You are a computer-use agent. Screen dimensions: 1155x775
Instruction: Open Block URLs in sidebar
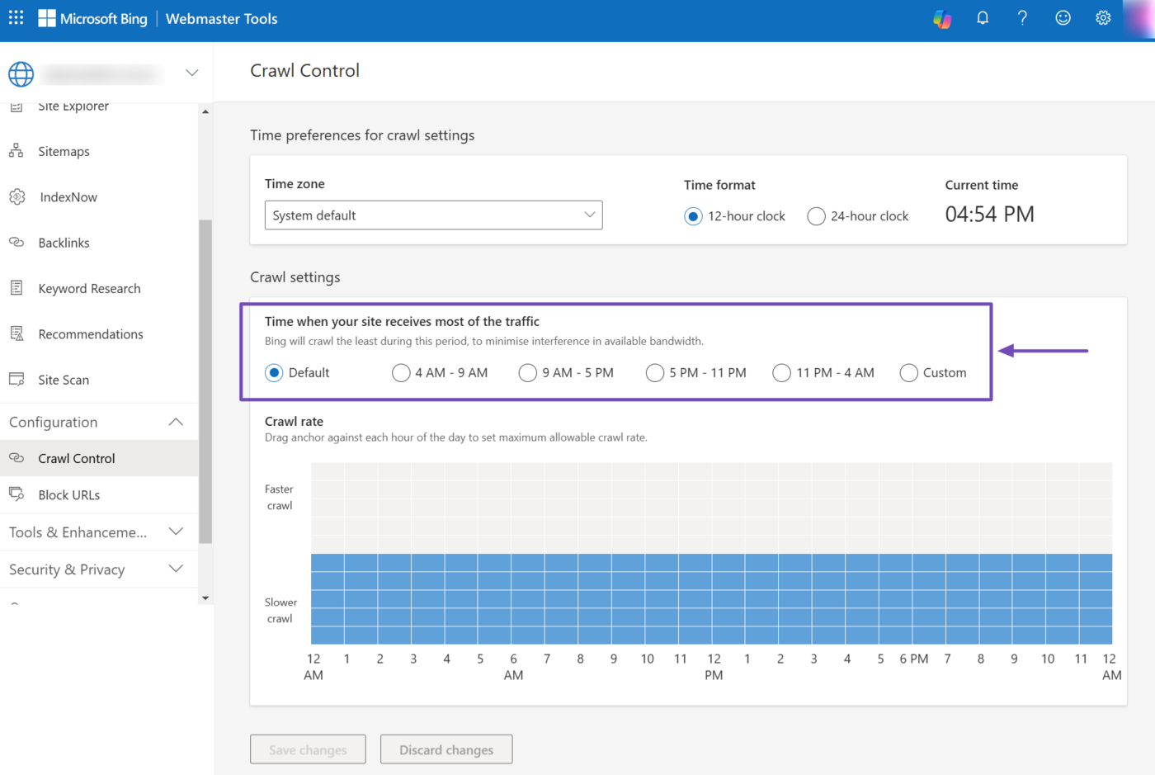click(x=68, y=495)
